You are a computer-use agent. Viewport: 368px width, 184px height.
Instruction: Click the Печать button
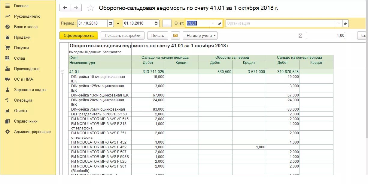(x=158, y=35)
